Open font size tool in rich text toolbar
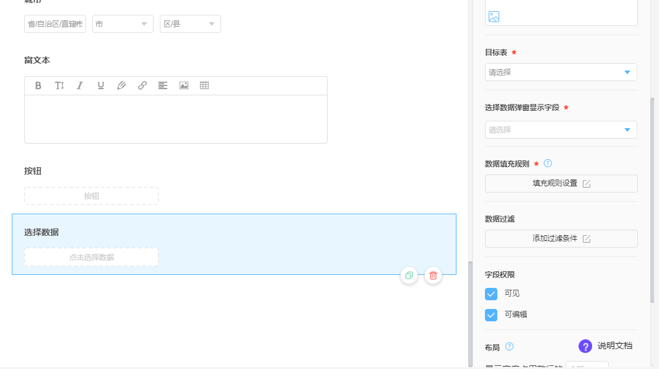 coord(59,85)
